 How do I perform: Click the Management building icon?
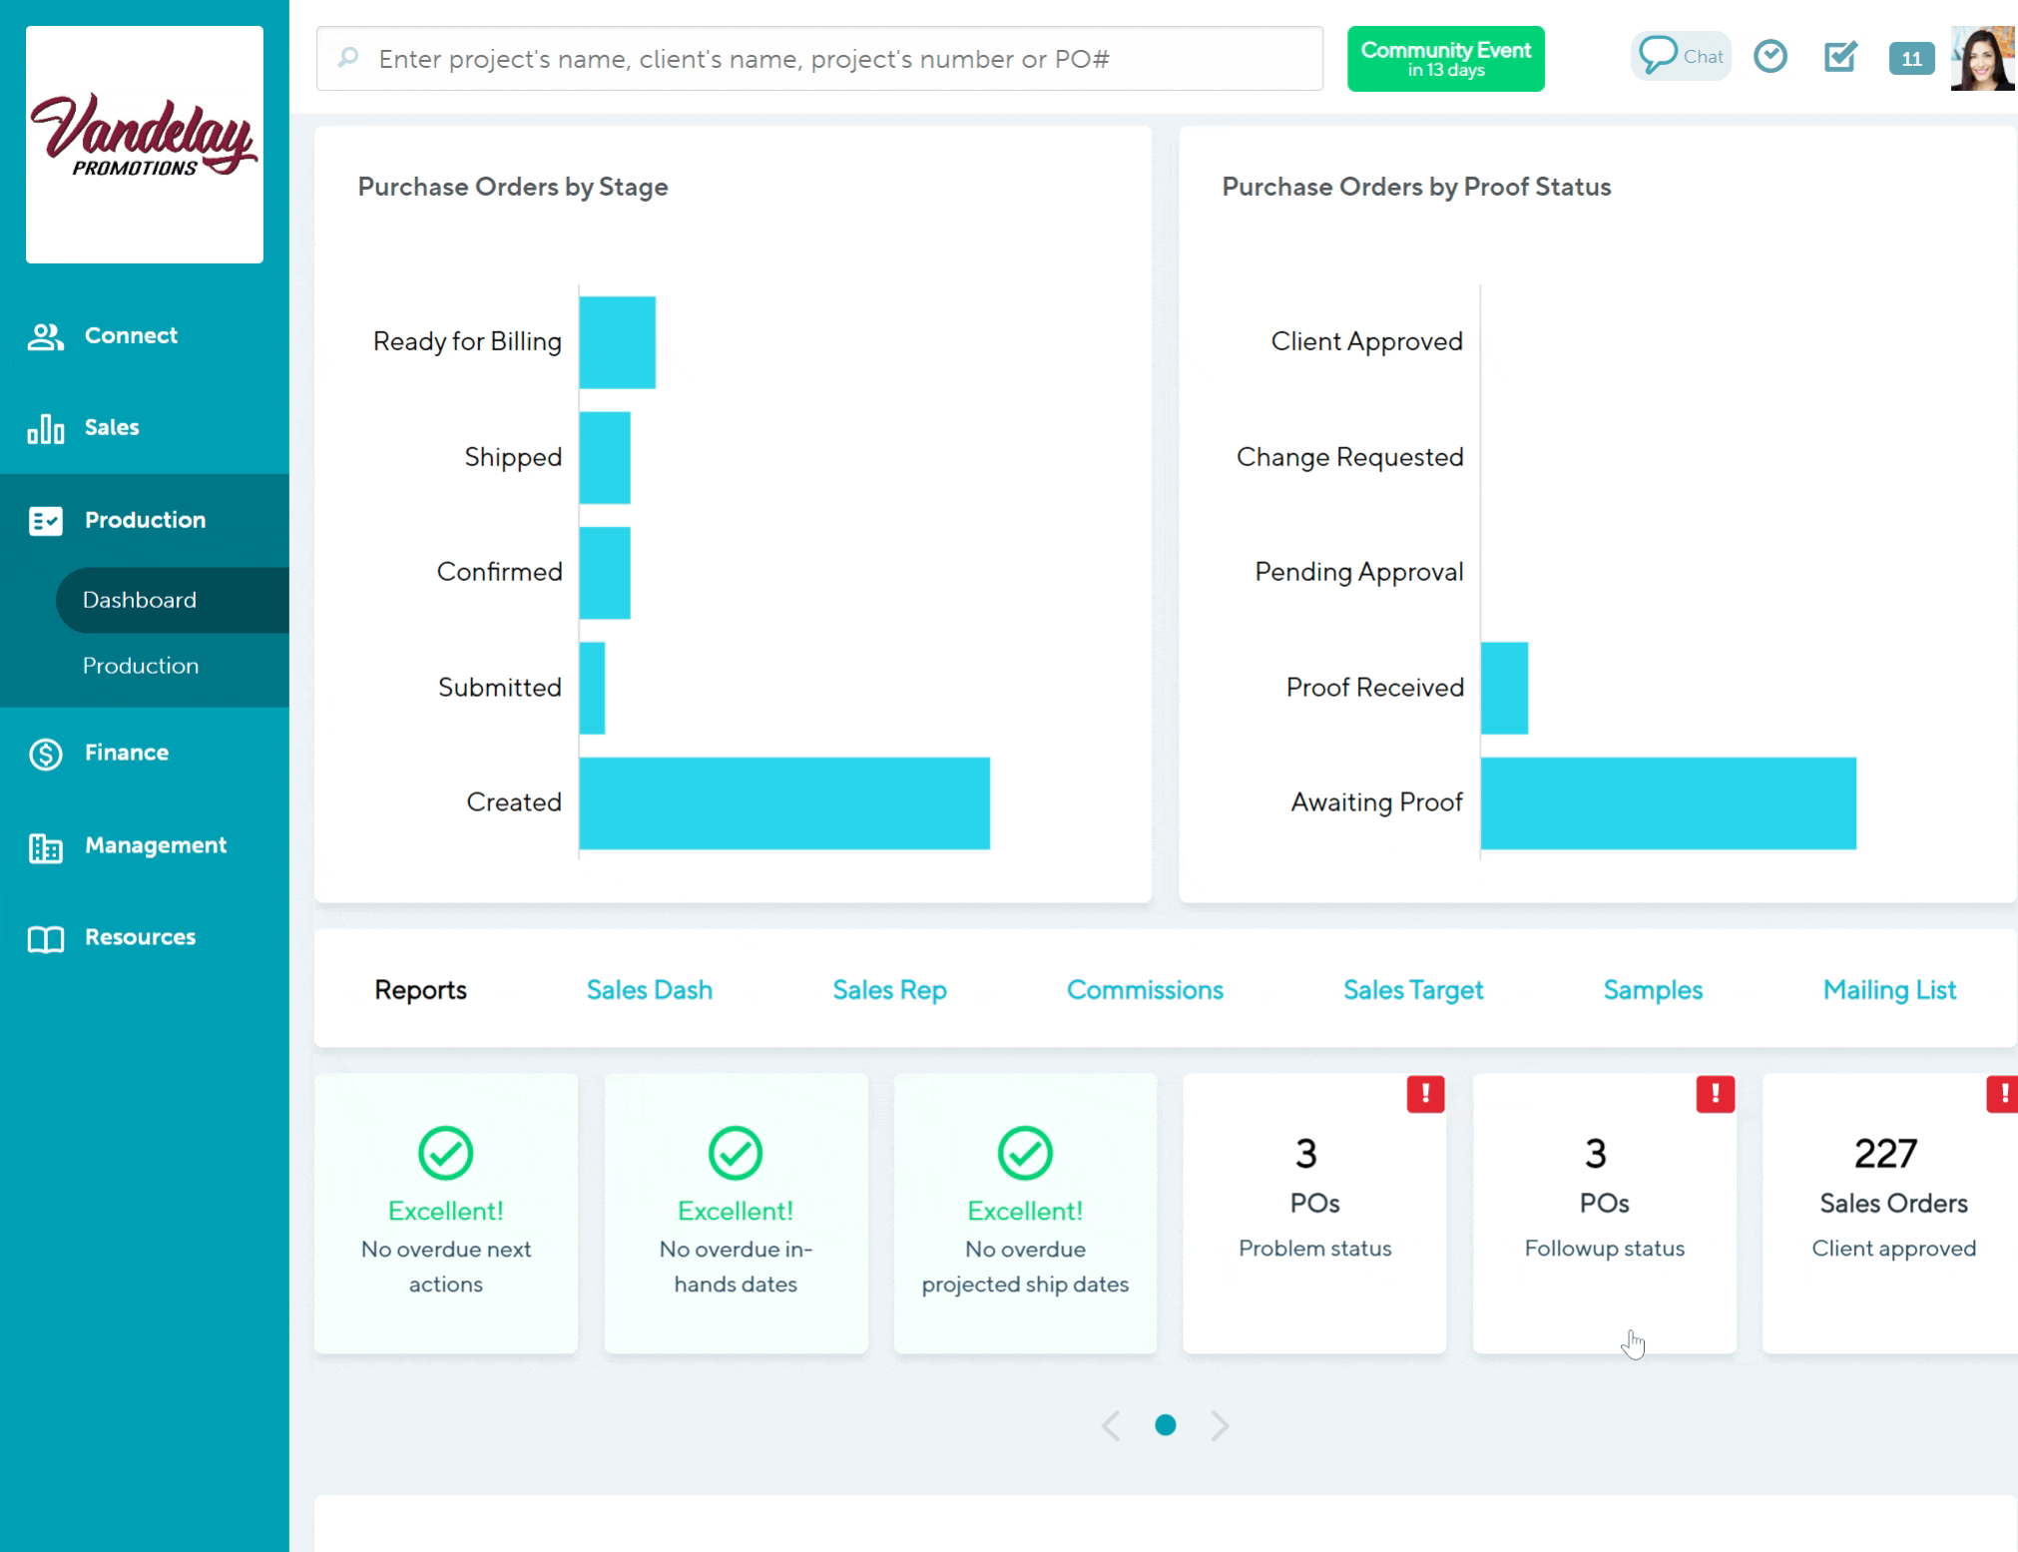(x=45, y=846)
